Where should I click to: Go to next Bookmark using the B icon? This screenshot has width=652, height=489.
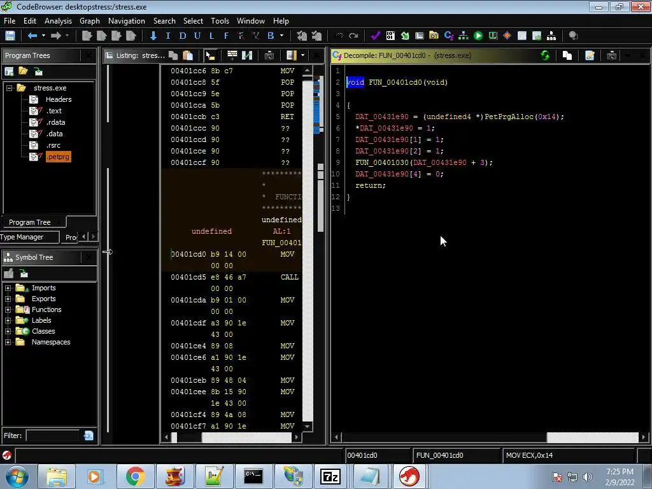(271, 36)
